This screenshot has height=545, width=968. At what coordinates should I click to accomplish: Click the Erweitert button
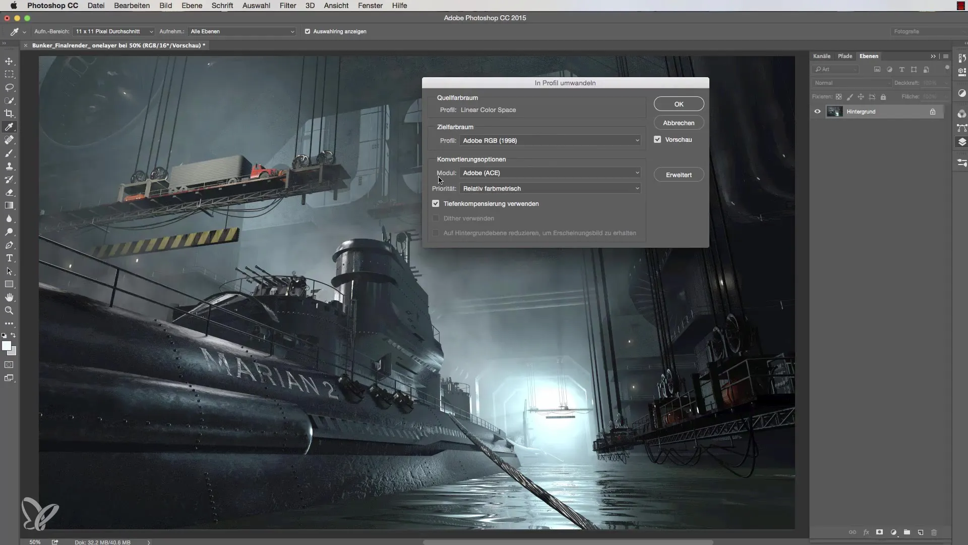tap(679, 175)
